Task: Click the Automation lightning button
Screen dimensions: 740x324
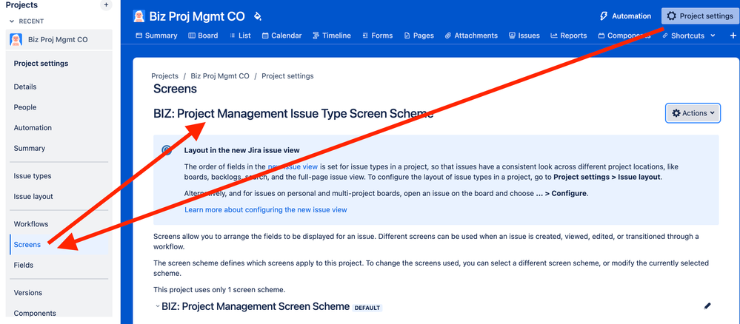Action: [x=625, y=16]
